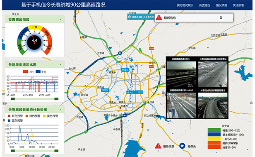Toggle the 上行 series in speed chart legend
255x157 pixels.
click(x=28, y=72)
